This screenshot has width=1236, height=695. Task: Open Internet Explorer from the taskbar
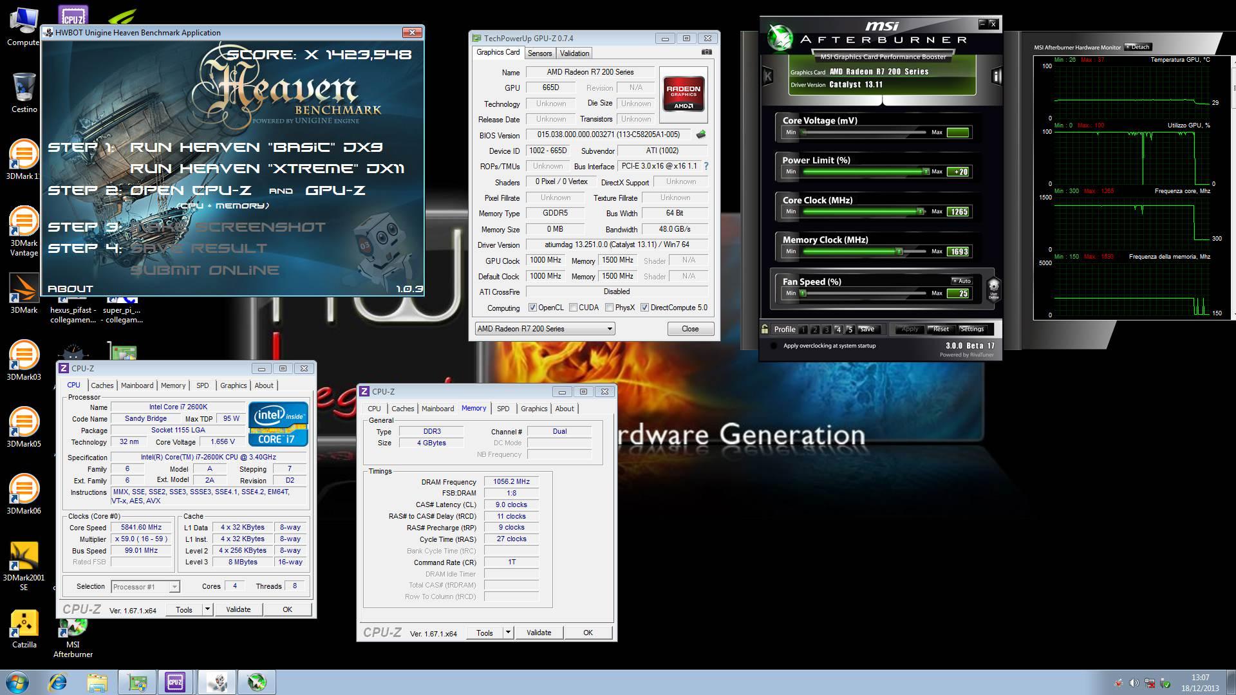(59, 682)
